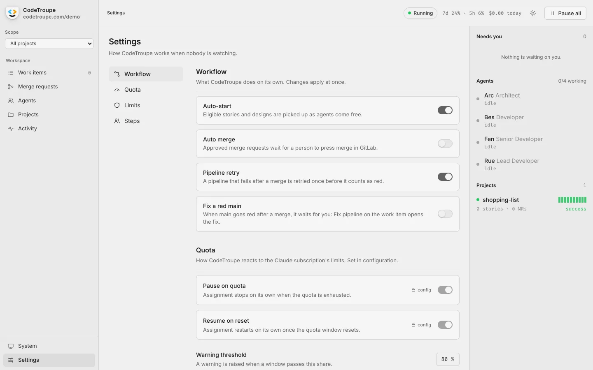Click the Work items list icon
593x370 pixels.
click(x=11, y=73)
